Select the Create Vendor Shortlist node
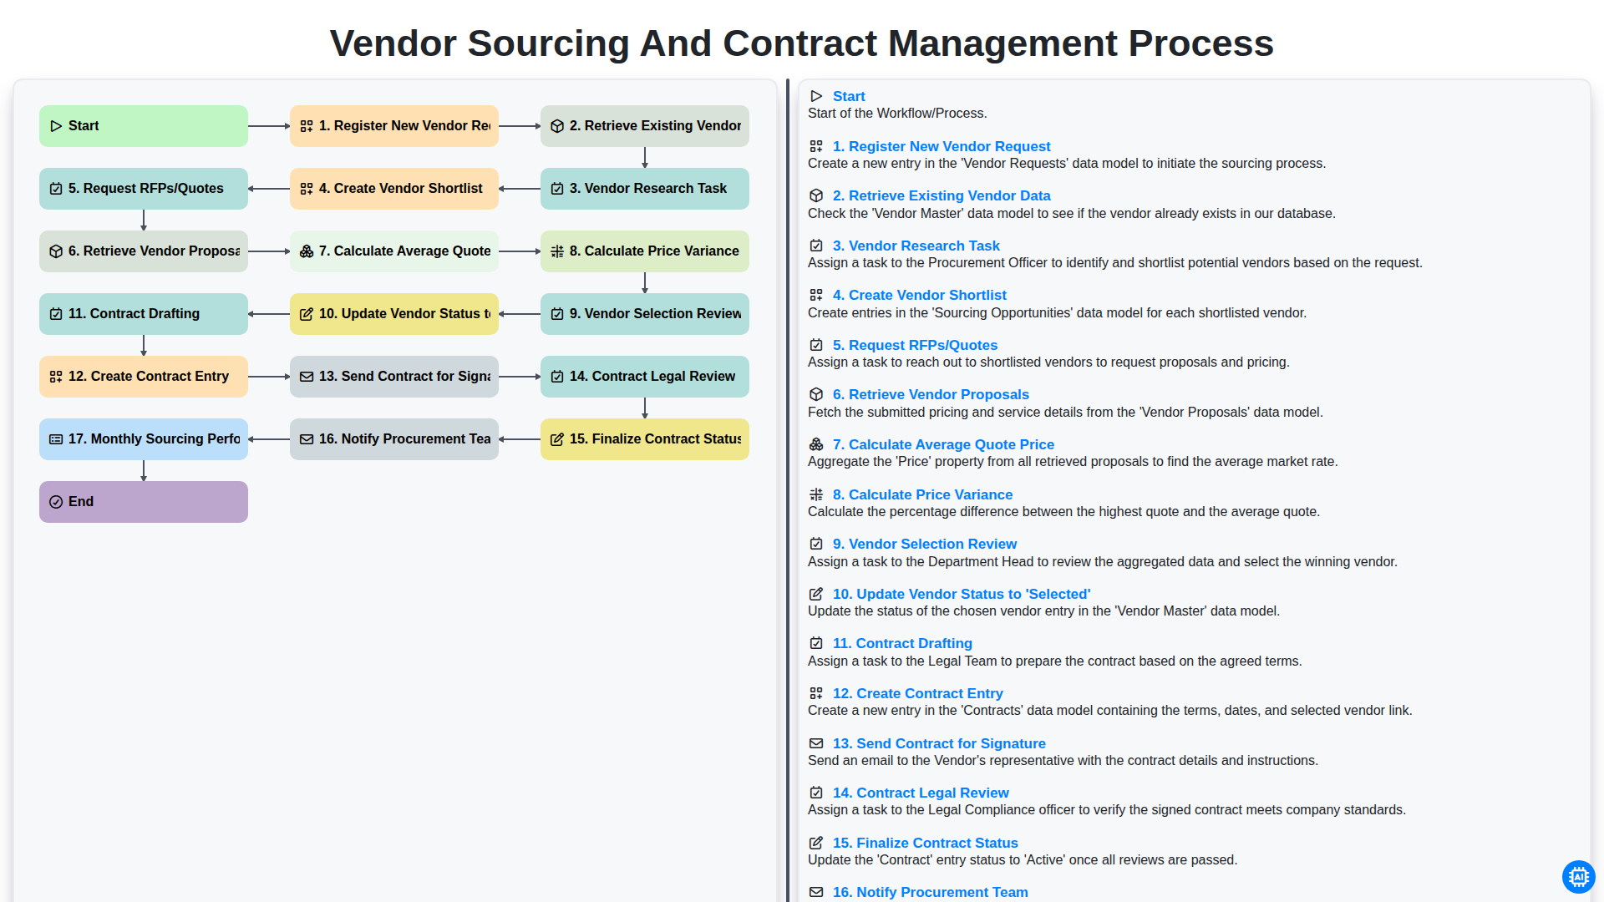1604x902 pixels. tap(394, 189)
